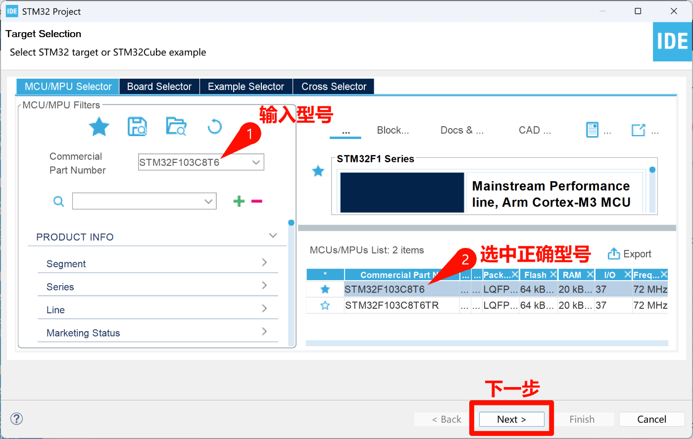Switch to the Board Selector tab
Screen dimensions: 693x439
(x=159, y=87)
